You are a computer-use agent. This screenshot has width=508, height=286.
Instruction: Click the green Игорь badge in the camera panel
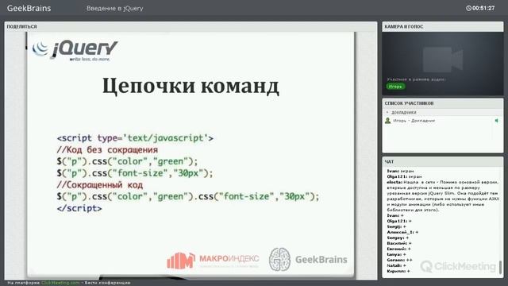(395, 87)
